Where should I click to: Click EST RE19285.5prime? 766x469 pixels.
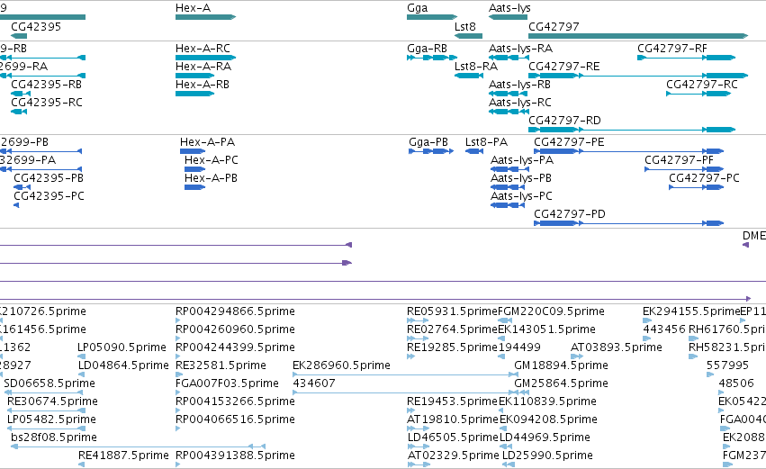(x=452, y=347)
